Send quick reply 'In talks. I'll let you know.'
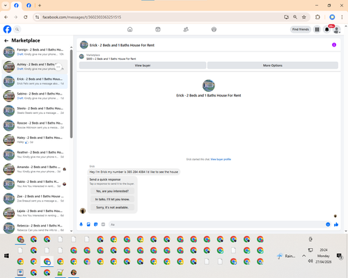Screen dimensions: 348x278 (x=112, y=199)
